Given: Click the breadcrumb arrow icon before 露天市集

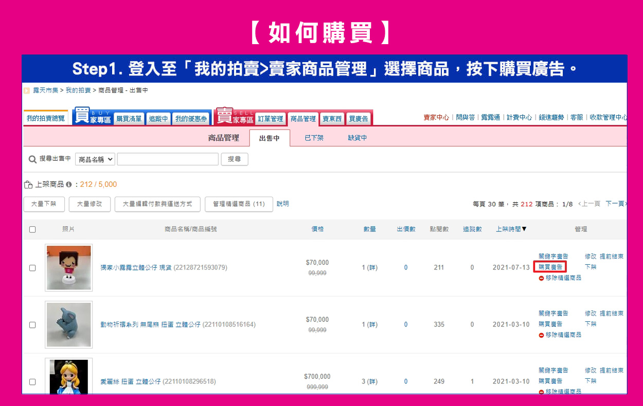Looking at the screenshot, I should [x=27, y=91].
